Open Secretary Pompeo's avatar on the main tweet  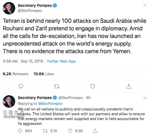(9, 8)
